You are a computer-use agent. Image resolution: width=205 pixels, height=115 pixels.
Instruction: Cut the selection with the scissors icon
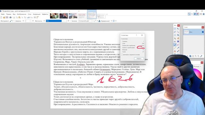(x=14, y=18)
